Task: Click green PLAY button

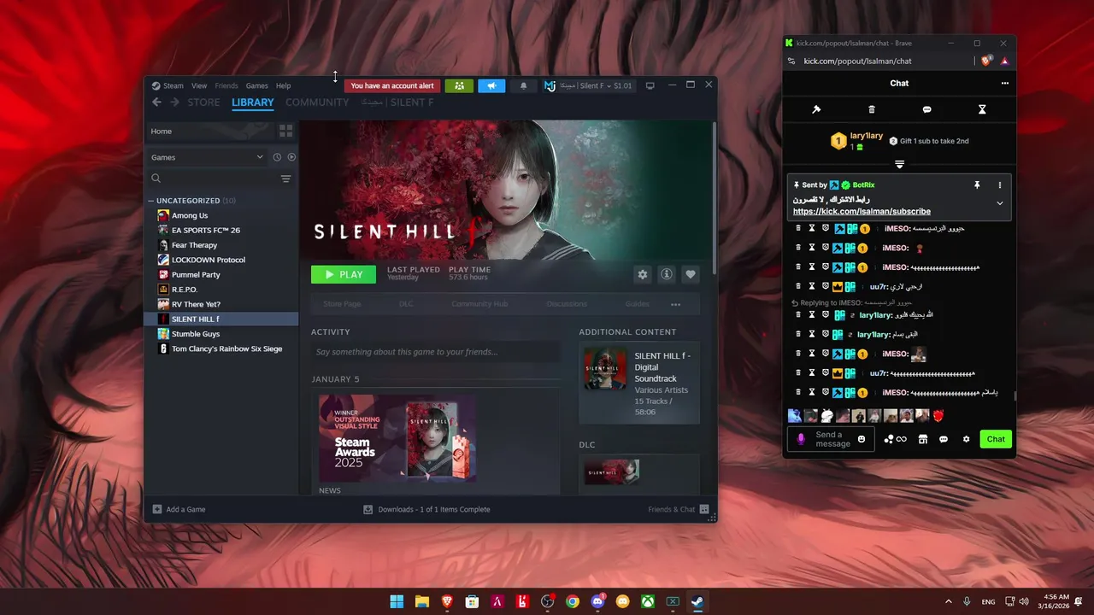Action: coord(344,274)
